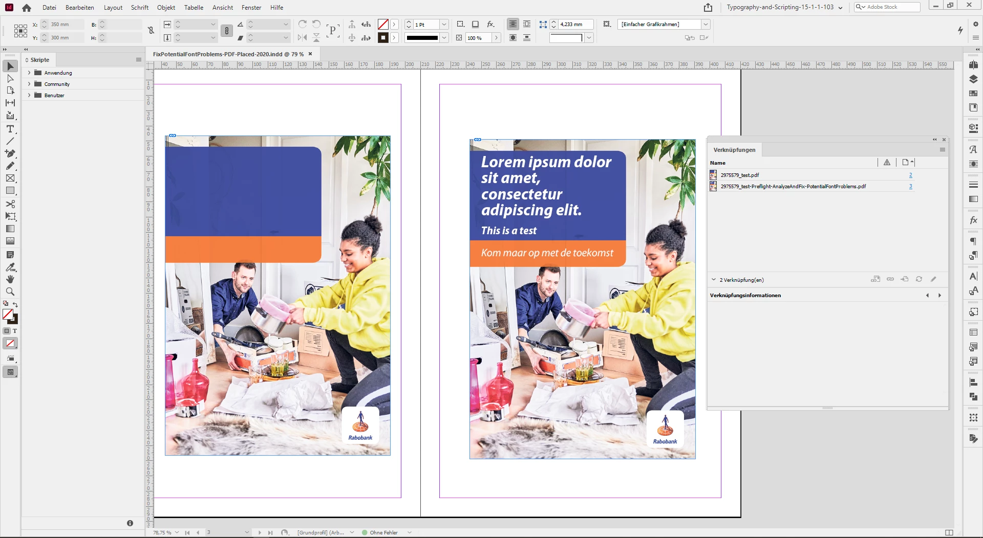Expand the Anwendung scripts folder
Viewport: 983px width, 538px height.
29,73
